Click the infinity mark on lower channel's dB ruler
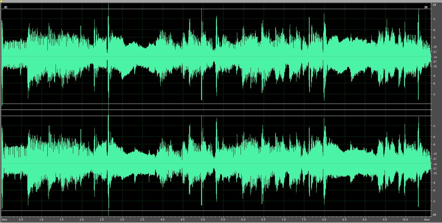 coord(435,164)
